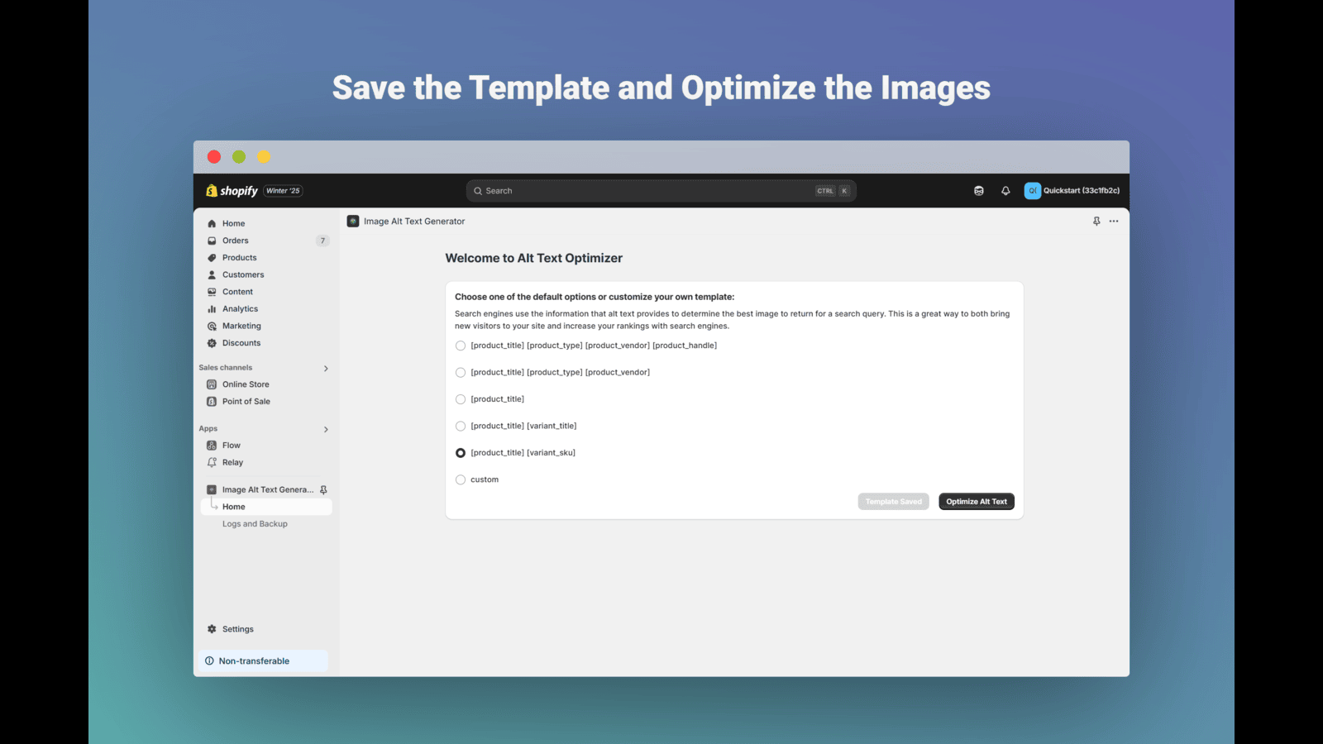
Task: Click the Image Alt Text Generator app icon
Action: 353,222
